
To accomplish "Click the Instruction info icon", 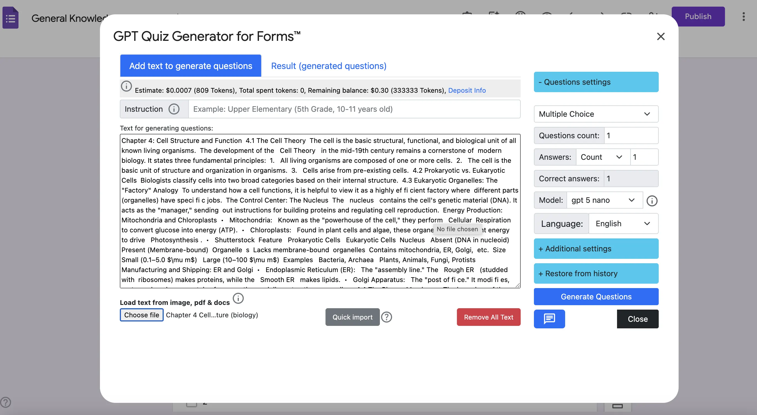I will (x=174, y=109).
